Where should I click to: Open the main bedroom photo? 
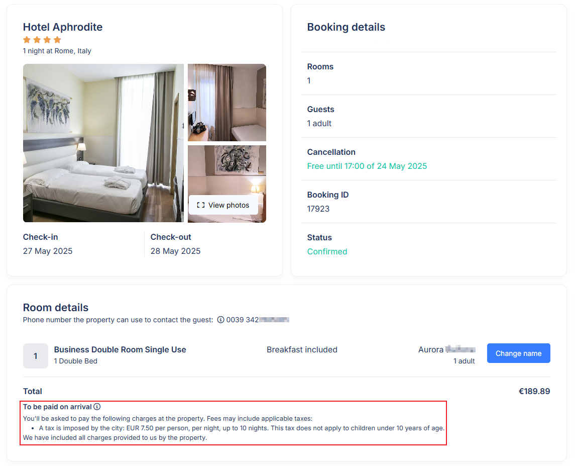click(x=103, y=143)
